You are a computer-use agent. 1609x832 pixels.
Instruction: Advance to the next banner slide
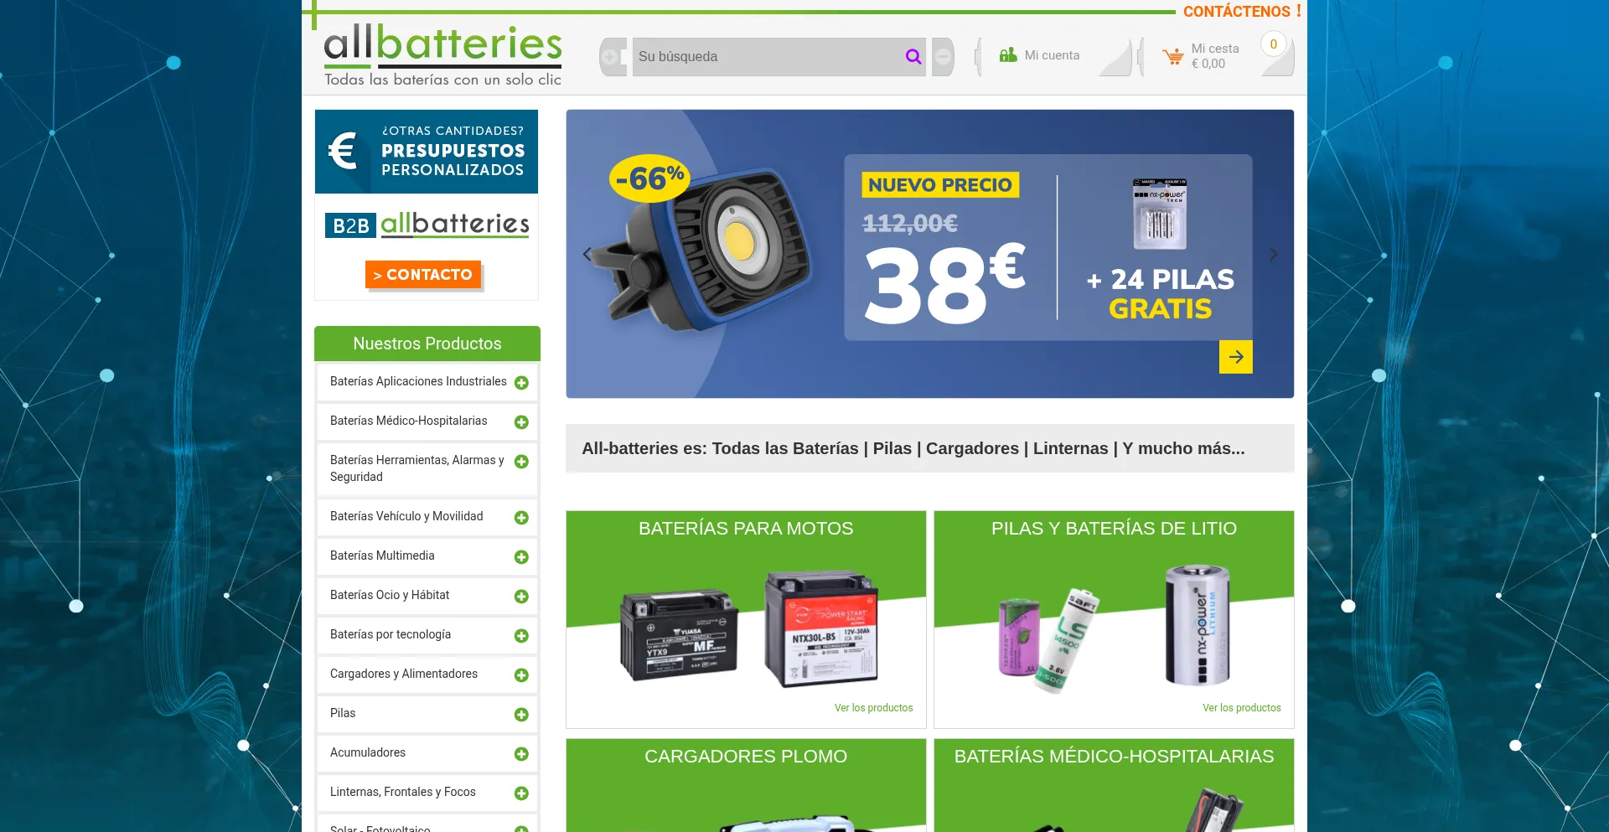[1274, 254]
